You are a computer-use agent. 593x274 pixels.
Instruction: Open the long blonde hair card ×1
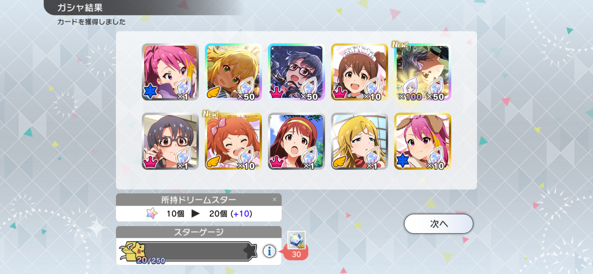coord(359,141)
